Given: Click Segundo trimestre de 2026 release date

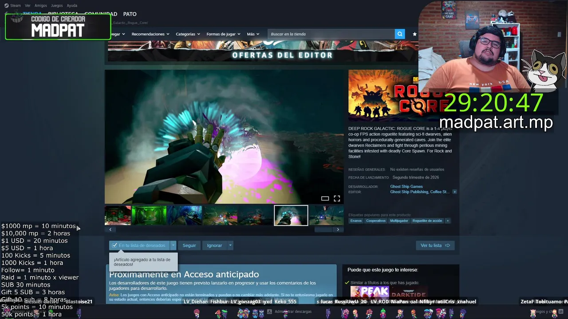Looking at the screenshot, I should [x=416, y=177].
